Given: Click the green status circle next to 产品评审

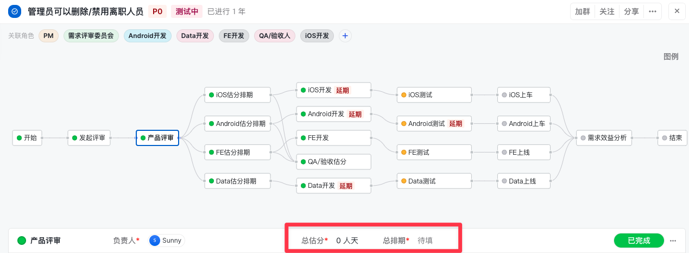Looking at the screenshot, I should coord(22,241).
